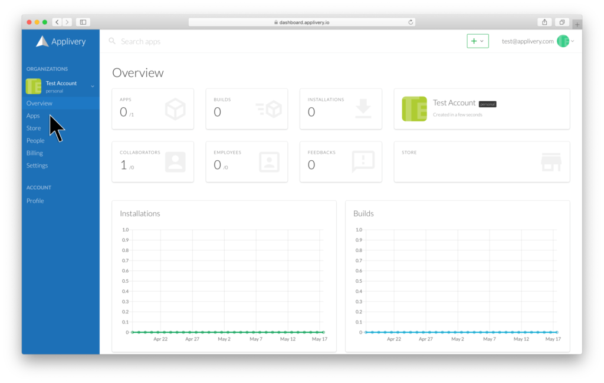Reload the page with refresh icon
The image size is (604, 383).
[x=411, y=22]
